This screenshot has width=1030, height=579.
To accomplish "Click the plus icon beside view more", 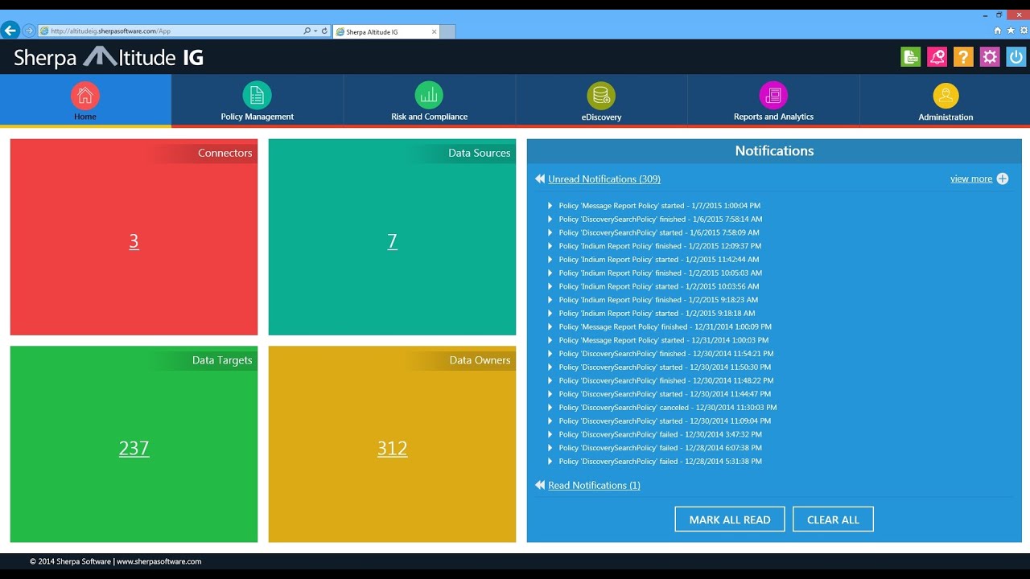I will (x=1003, y=179).
